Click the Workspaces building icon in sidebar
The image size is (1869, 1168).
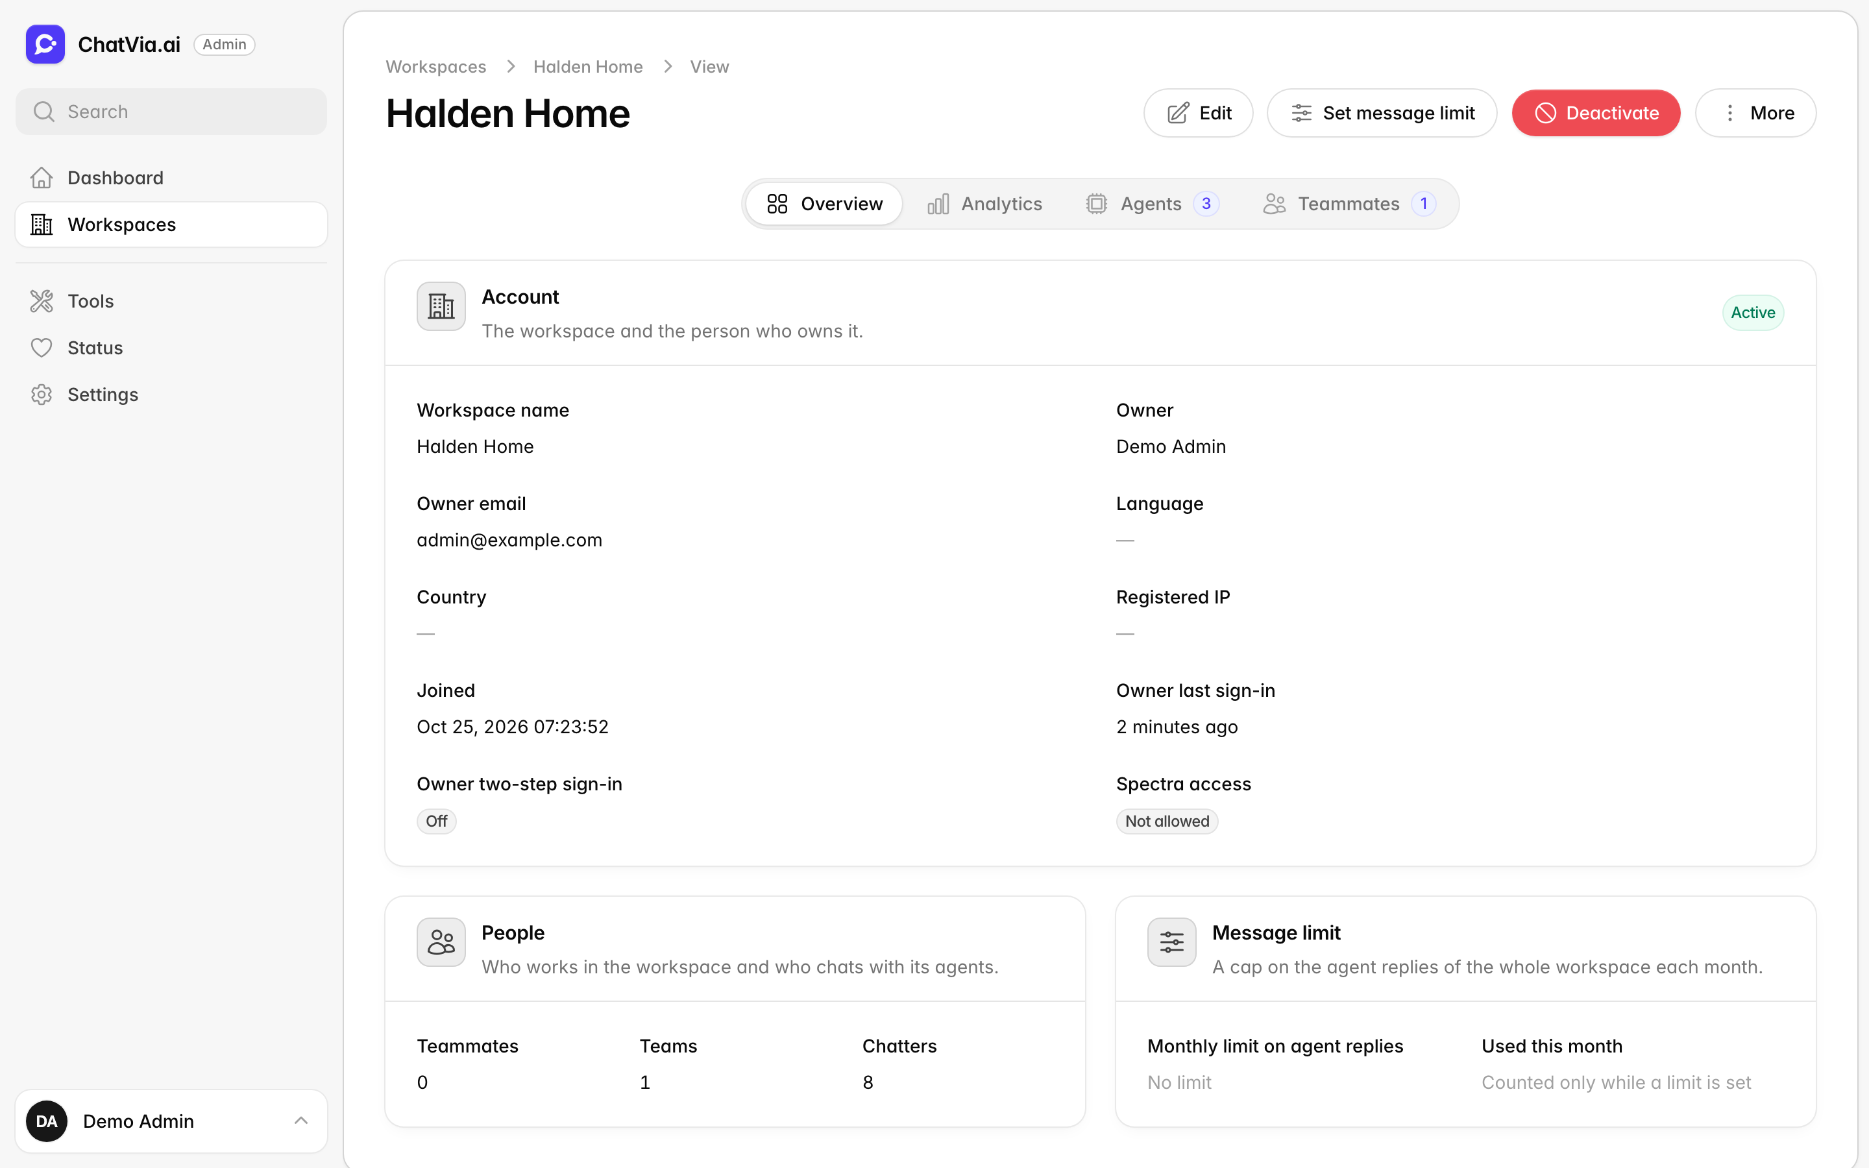click(42, 225)
